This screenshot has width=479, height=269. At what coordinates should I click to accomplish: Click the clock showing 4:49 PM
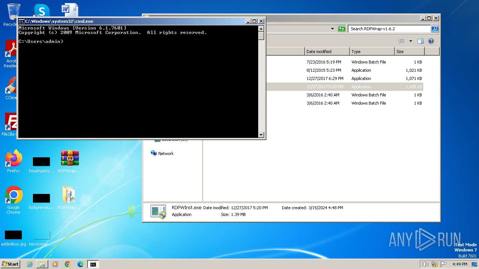[460, 264]
